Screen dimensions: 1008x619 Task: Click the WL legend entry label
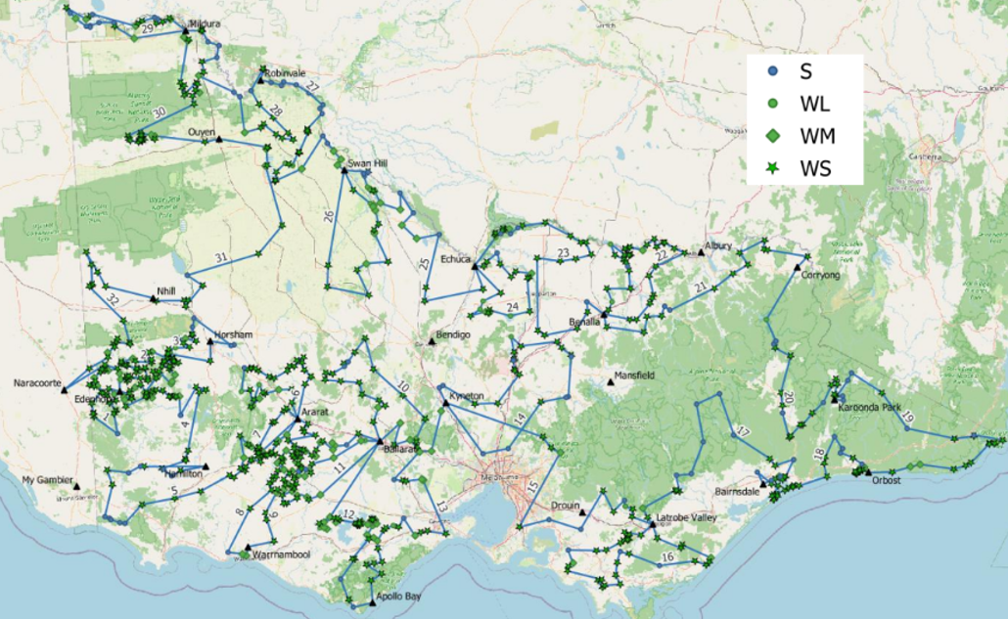point(814,104)
